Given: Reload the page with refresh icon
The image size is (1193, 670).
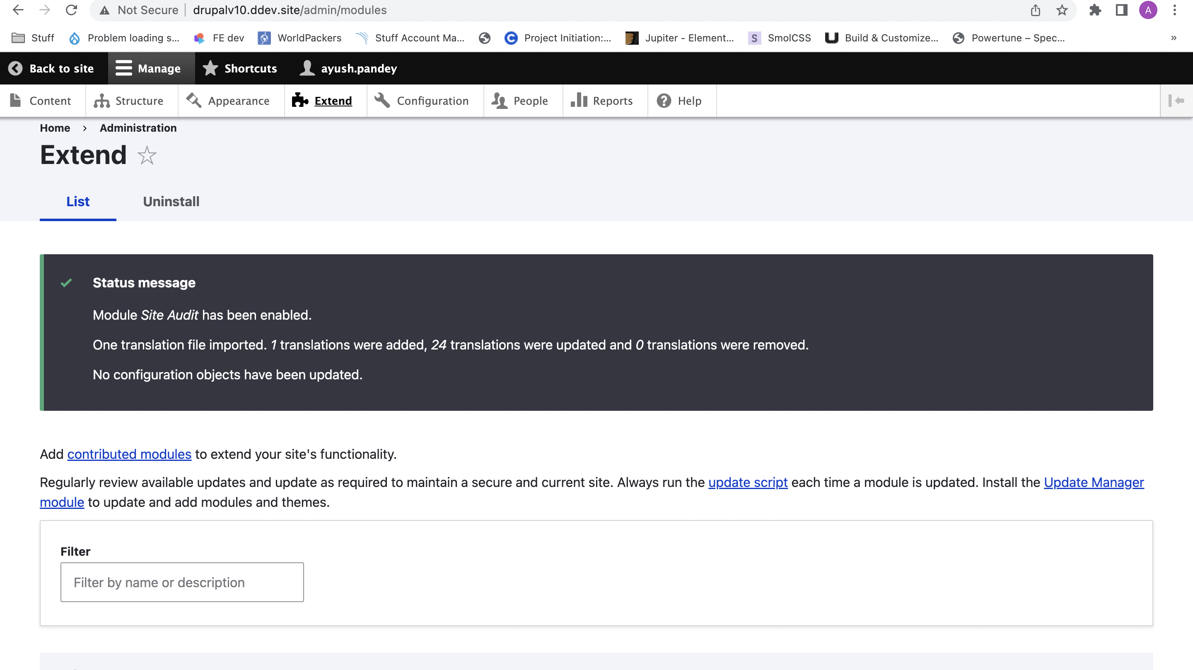Looking at the screenshot, I should click(x=71, y=10).
